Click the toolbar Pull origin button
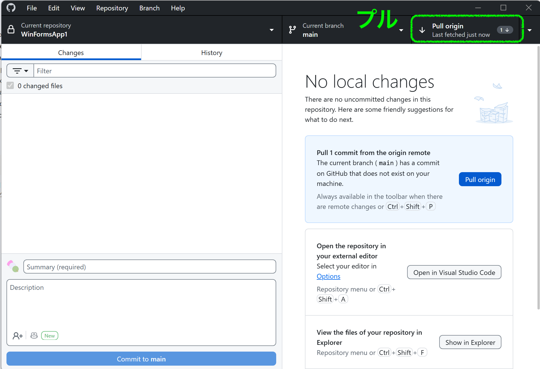 [x=465, y=30]
